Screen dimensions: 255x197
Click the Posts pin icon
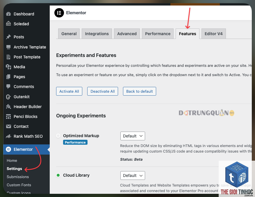[8, 37]
